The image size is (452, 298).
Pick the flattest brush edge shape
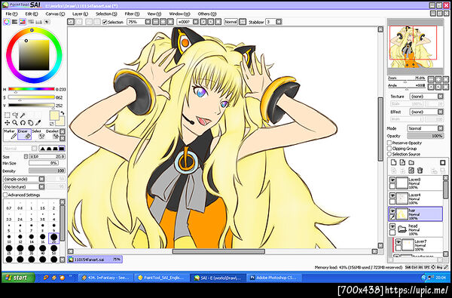click(62, 149)
